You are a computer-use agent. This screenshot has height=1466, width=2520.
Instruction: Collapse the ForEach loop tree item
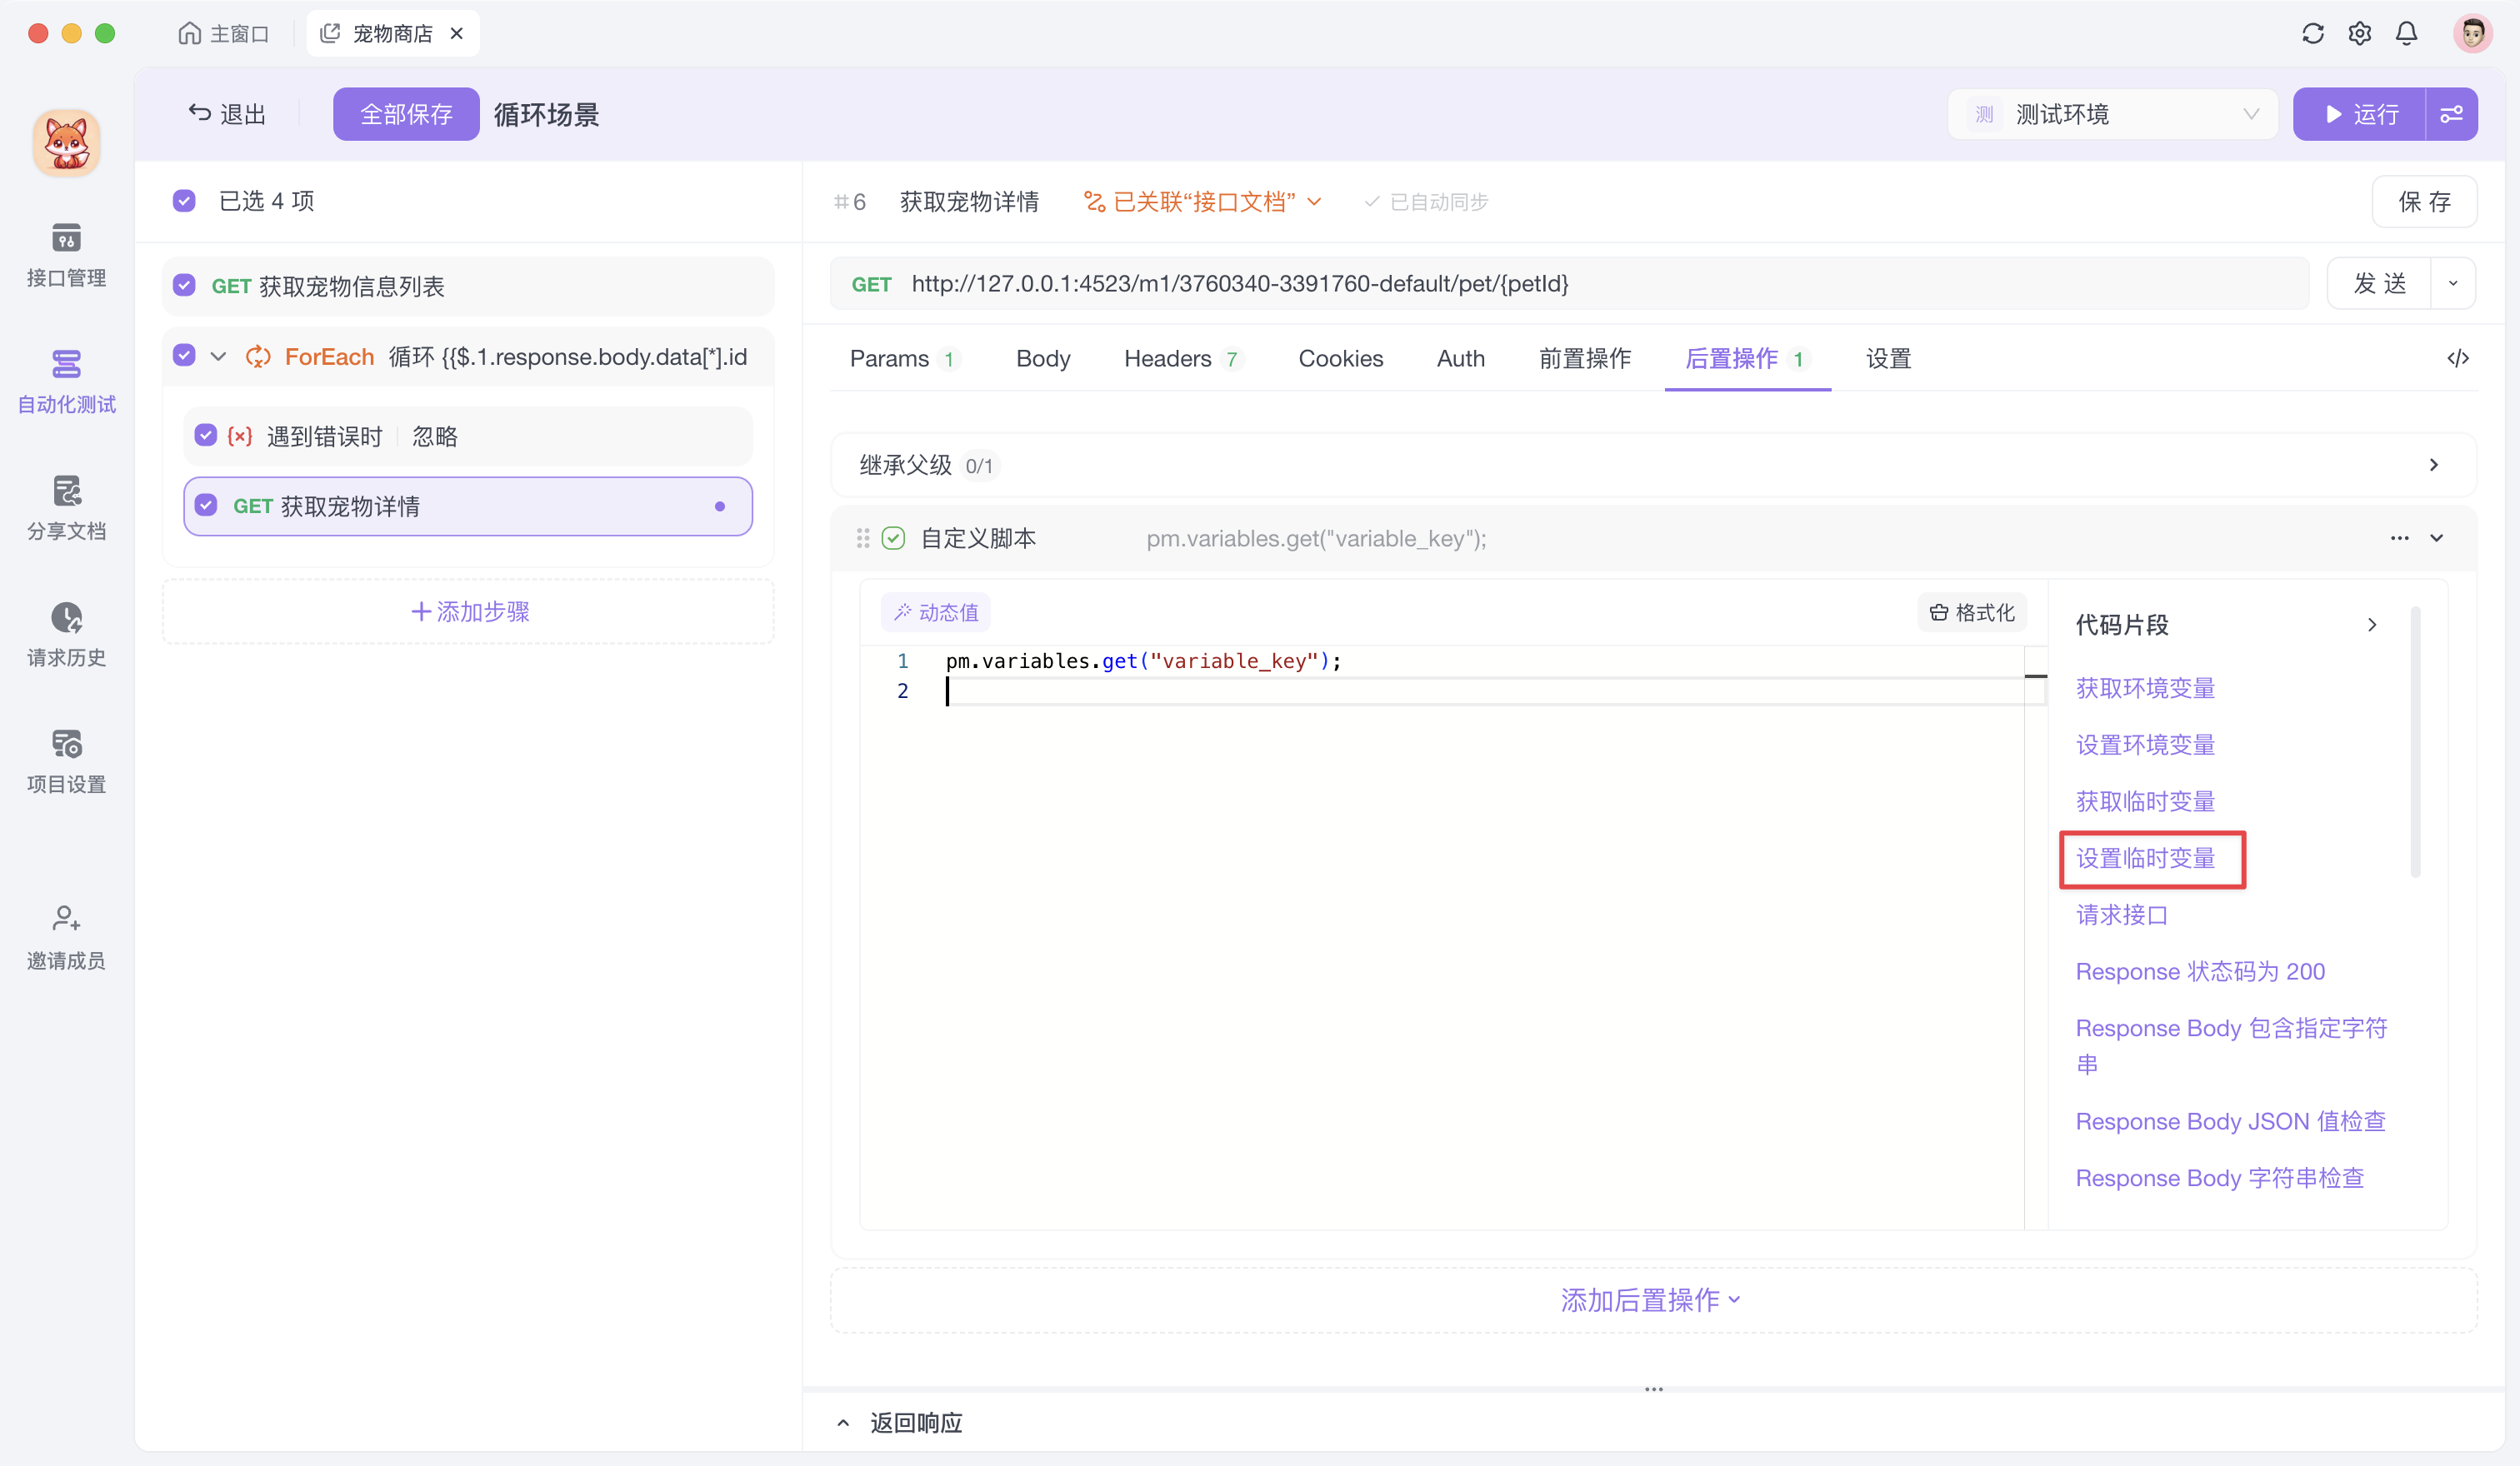(218, 355)
